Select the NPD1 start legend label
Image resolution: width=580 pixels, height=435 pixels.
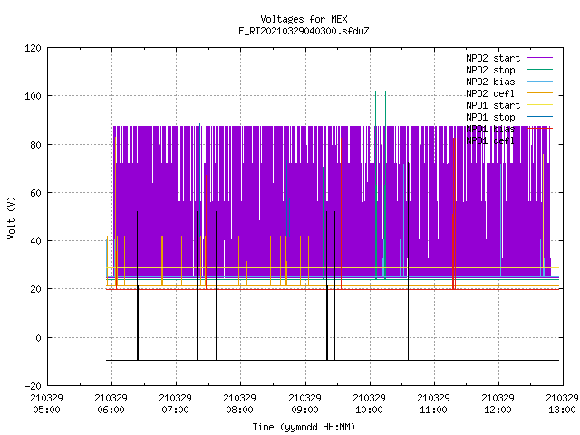click(x=493, y=105)
